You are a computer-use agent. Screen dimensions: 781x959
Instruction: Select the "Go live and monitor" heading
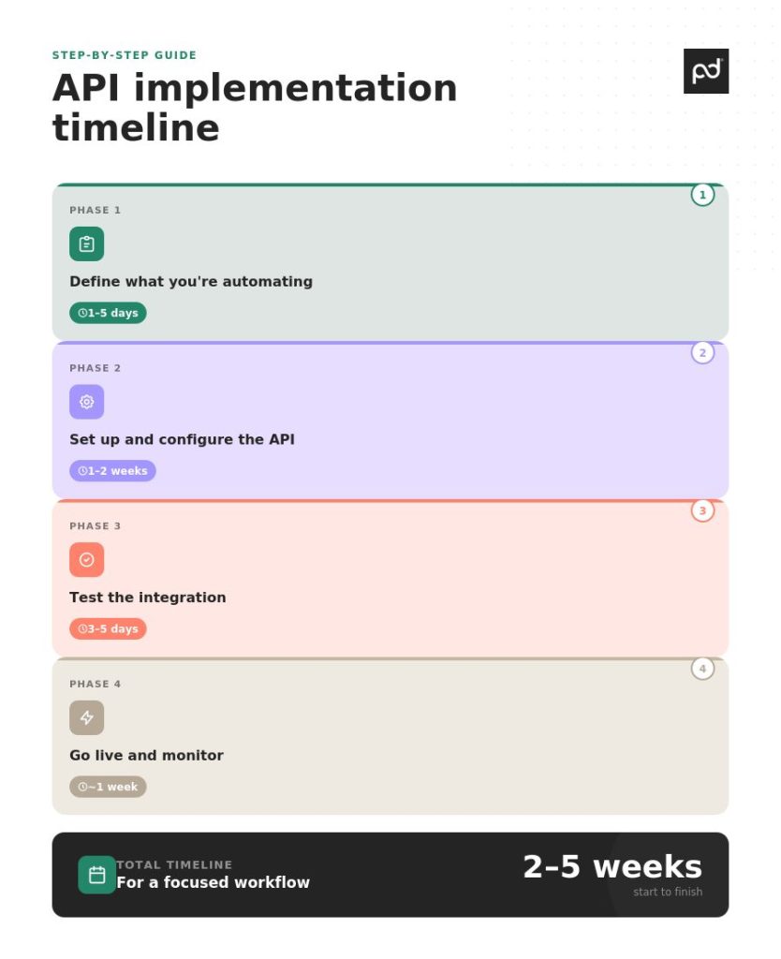pyautogui.click(x=146, y=756)
